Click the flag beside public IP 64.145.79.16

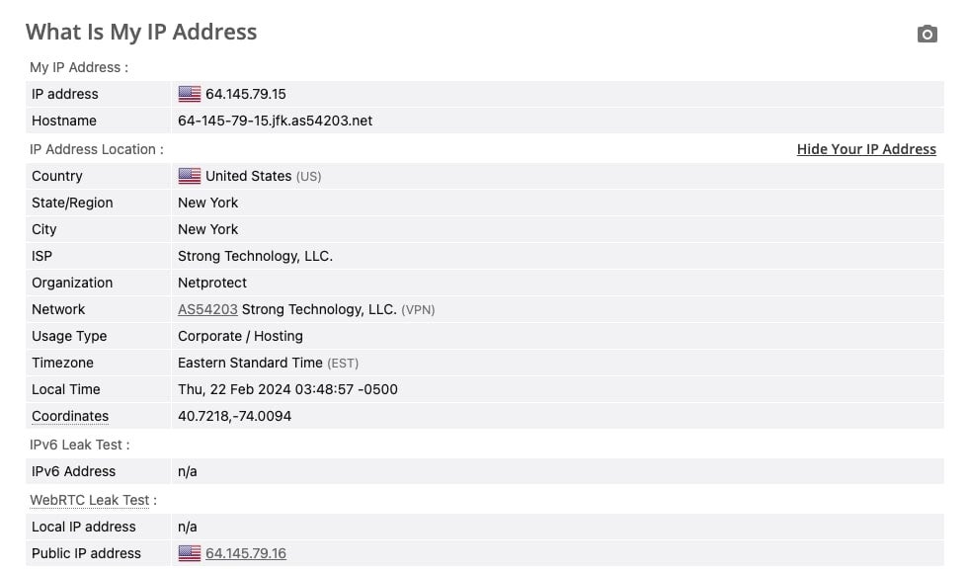tap(189, 553)
